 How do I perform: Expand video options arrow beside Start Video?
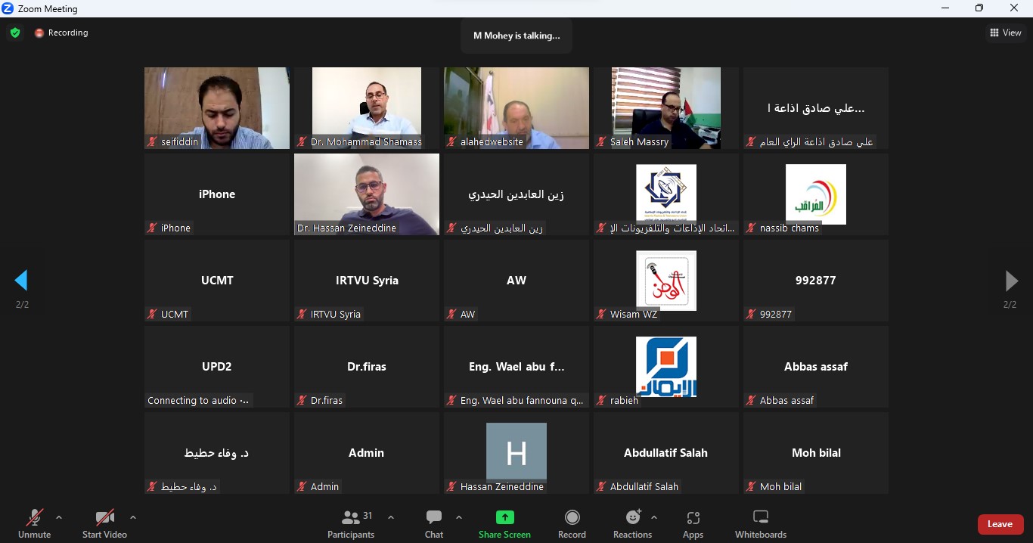tap(133, 518)
